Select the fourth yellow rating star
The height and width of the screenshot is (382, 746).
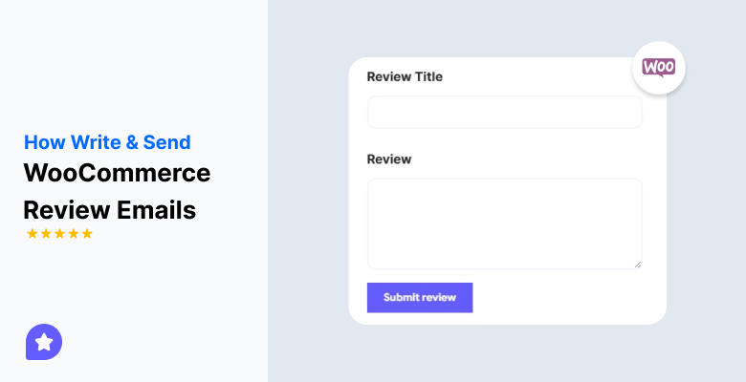[x=74, y=234]
